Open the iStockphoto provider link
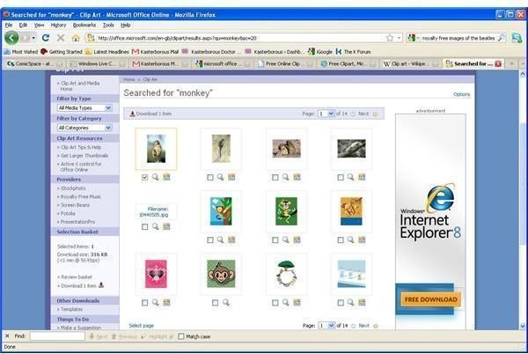The width and height of the screenshot is (528, 354). (73, 188)
